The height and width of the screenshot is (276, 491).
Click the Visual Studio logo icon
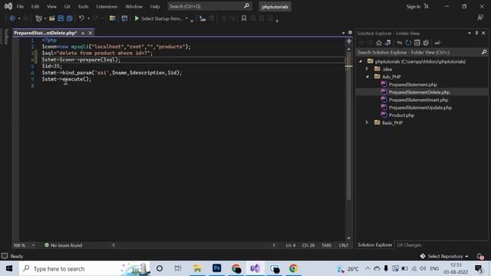[x=8, y=6]
